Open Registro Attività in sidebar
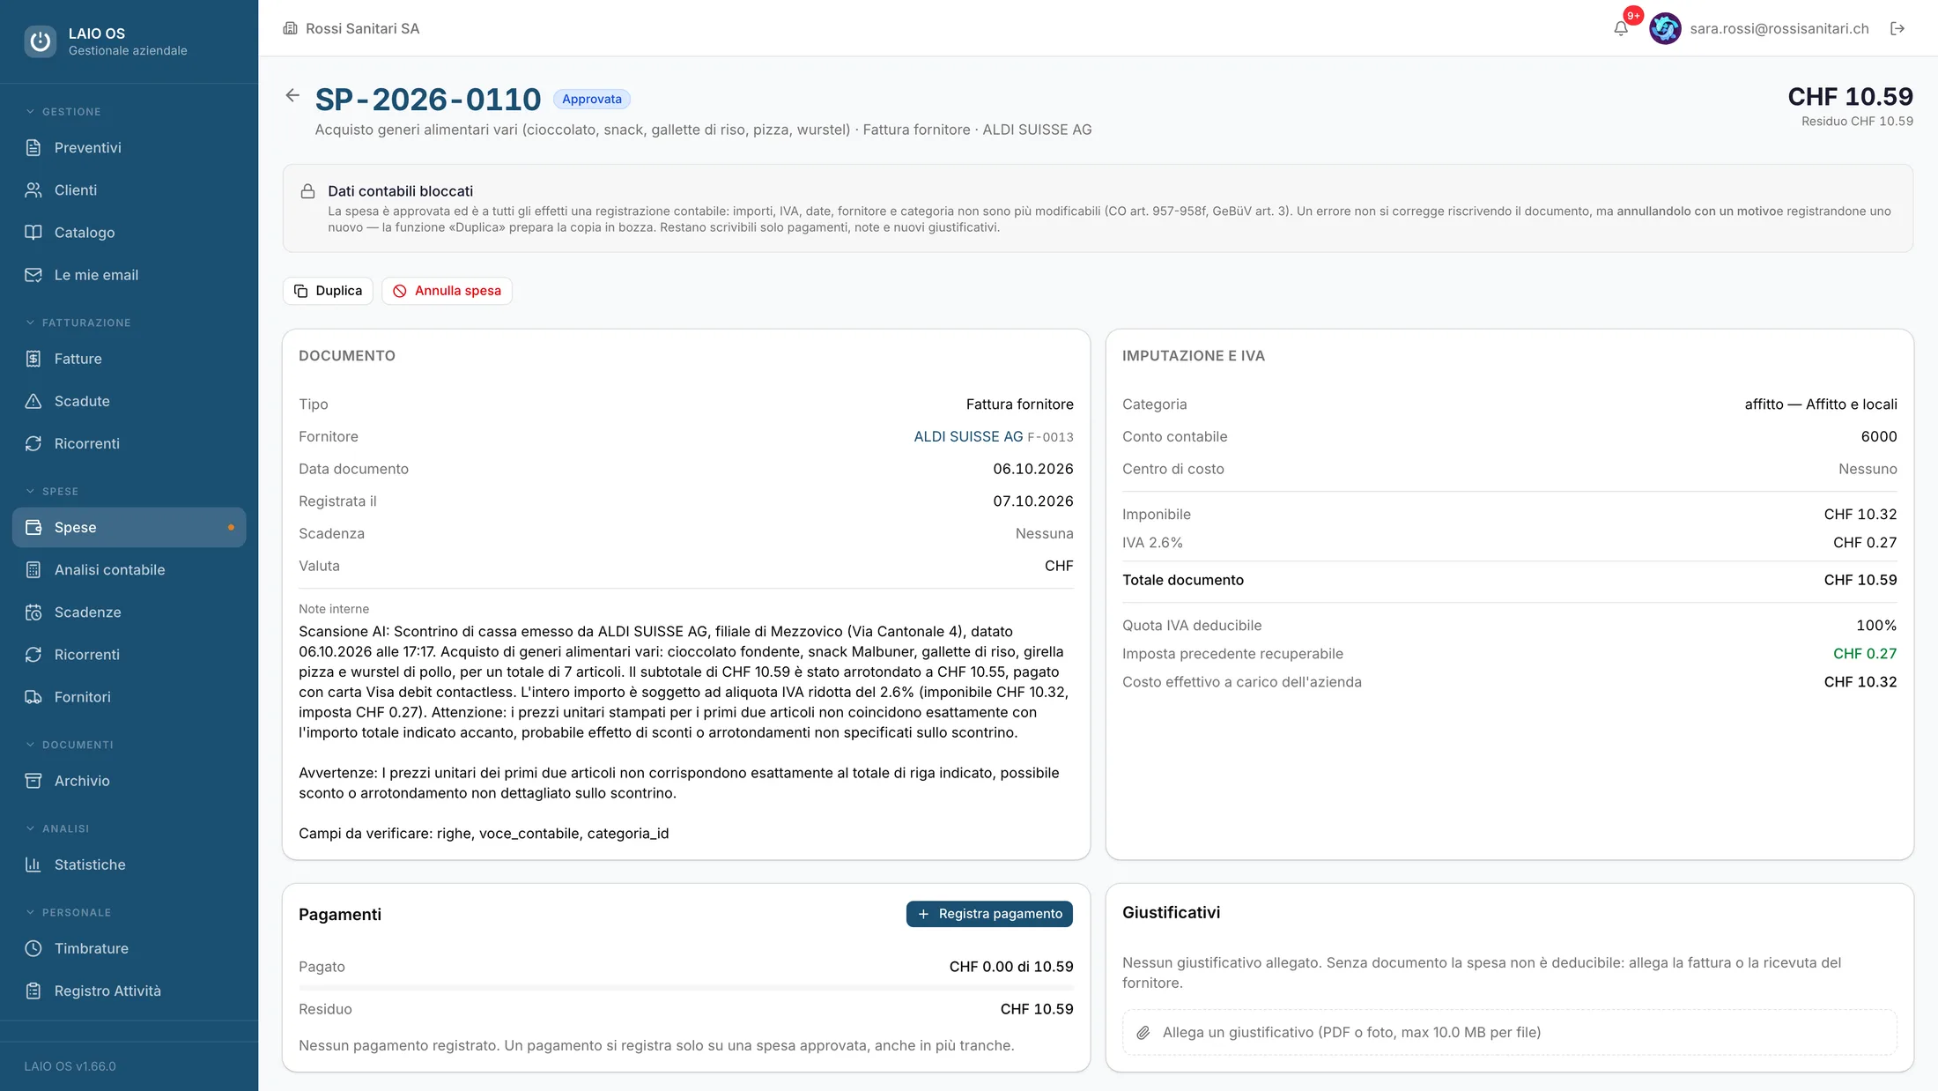The height and width of the screenshot is (1091, 1938). (x=129, y=991)
